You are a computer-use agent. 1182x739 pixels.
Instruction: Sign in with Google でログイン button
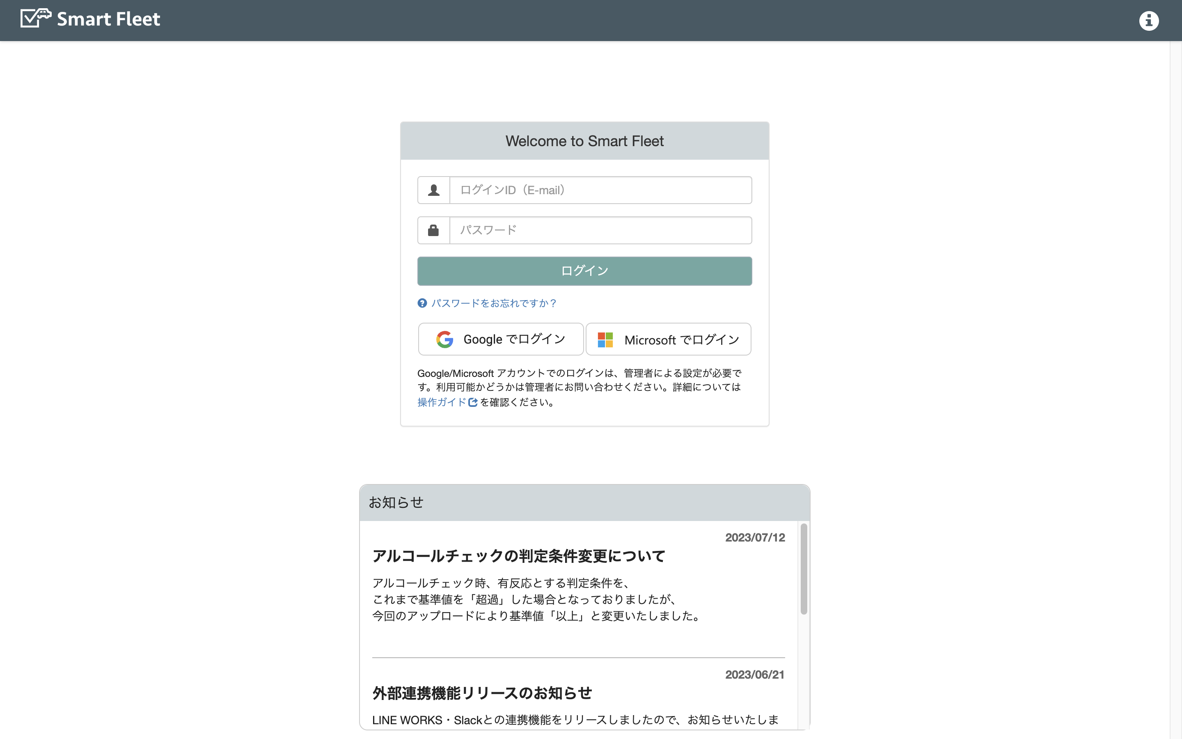click(501, 339)
